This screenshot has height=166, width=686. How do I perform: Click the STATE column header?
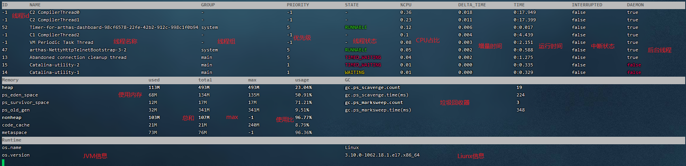(352, 5)
